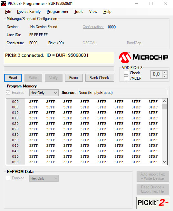Screen dimensions: 173x211
Task: Select address label 018
Action: tap(15, 118)
